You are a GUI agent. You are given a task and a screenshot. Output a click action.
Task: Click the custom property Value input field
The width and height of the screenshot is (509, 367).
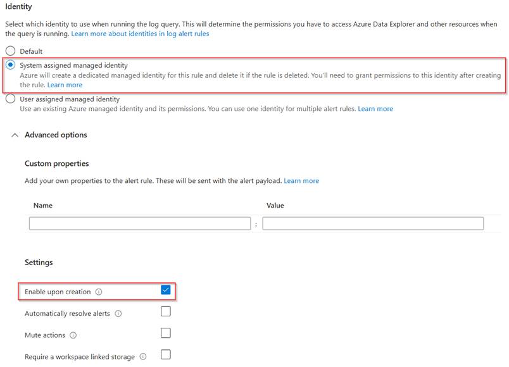(x=373, y=223)
